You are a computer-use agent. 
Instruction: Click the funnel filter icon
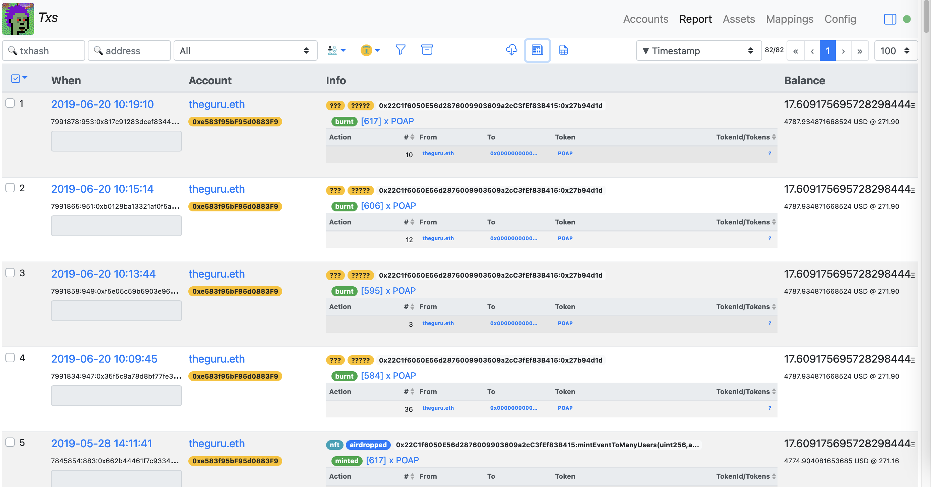400,50
